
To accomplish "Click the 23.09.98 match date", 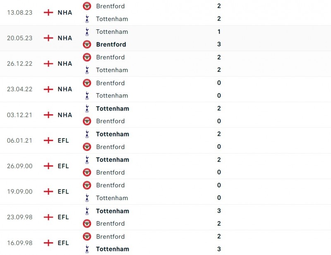I will click(19, 217).
